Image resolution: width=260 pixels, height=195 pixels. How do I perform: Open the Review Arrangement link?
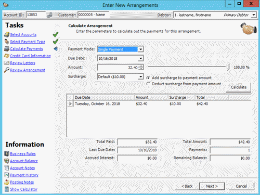28,70
